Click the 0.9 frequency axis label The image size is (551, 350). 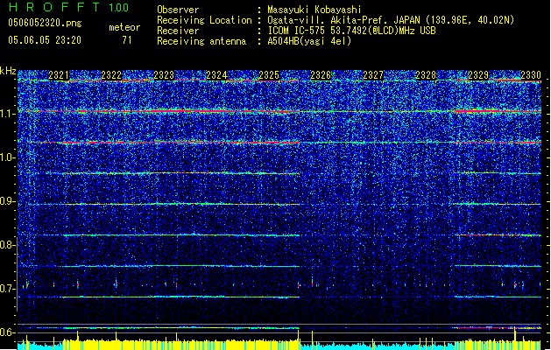(7, 201)
